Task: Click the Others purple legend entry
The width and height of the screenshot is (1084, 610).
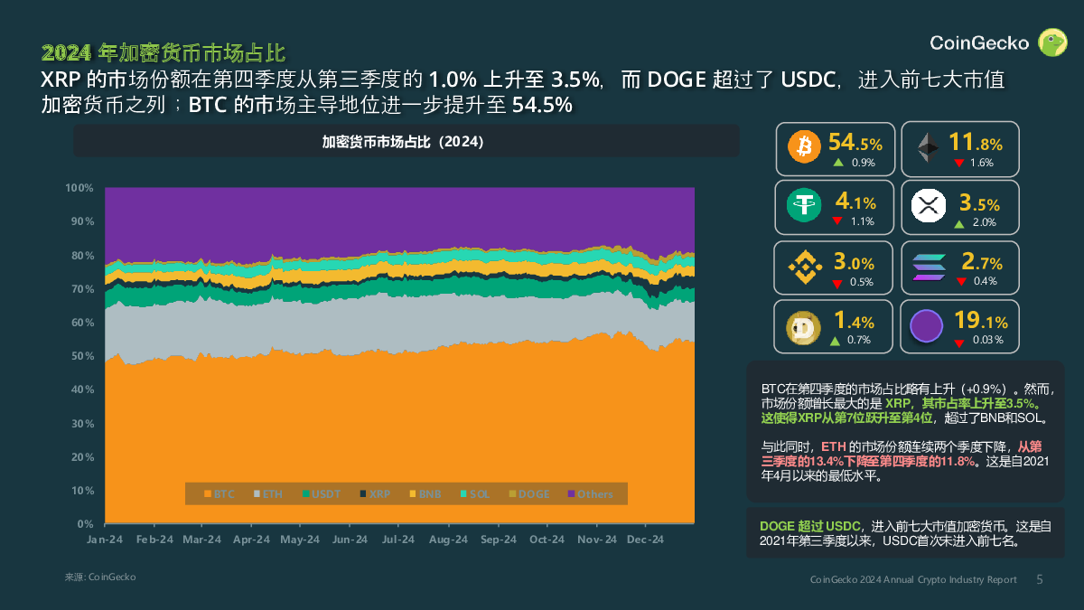Action: tap(591, 494)
